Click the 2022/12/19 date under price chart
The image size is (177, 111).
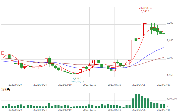tap(65, 85)
